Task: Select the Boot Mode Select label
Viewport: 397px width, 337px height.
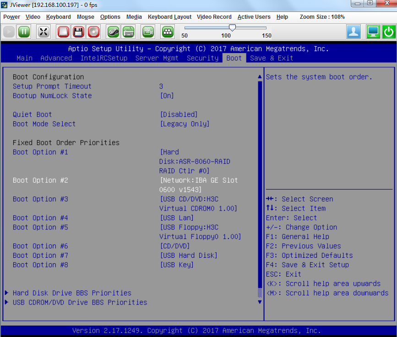Action: (44, 124)
